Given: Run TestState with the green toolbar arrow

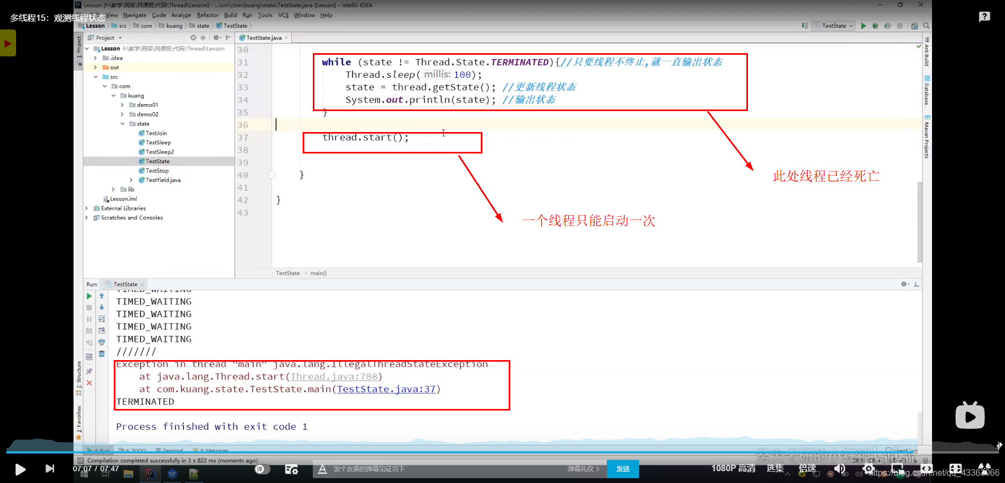Looking at the screenshot, I should [863, 26].
